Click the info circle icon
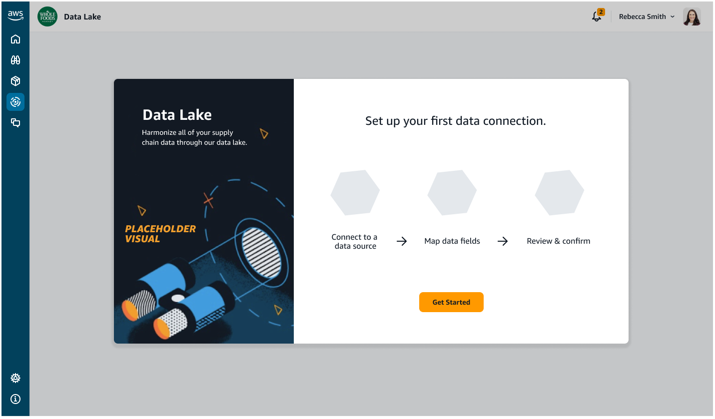This screenshot has width=715, height=419. pos(15,399)
